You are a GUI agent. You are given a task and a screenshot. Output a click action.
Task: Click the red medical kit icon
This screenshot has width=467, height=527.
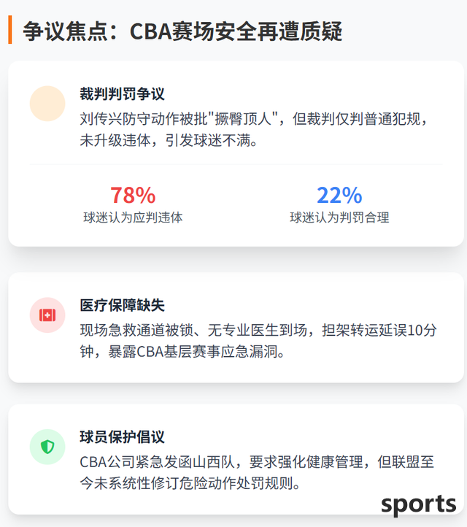pyautogui.click(x=47, y=315)
